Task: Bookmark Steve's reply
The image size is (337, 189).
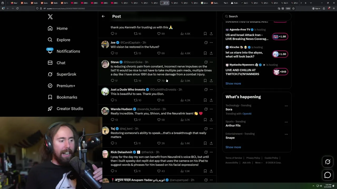Action: point(205,81)
